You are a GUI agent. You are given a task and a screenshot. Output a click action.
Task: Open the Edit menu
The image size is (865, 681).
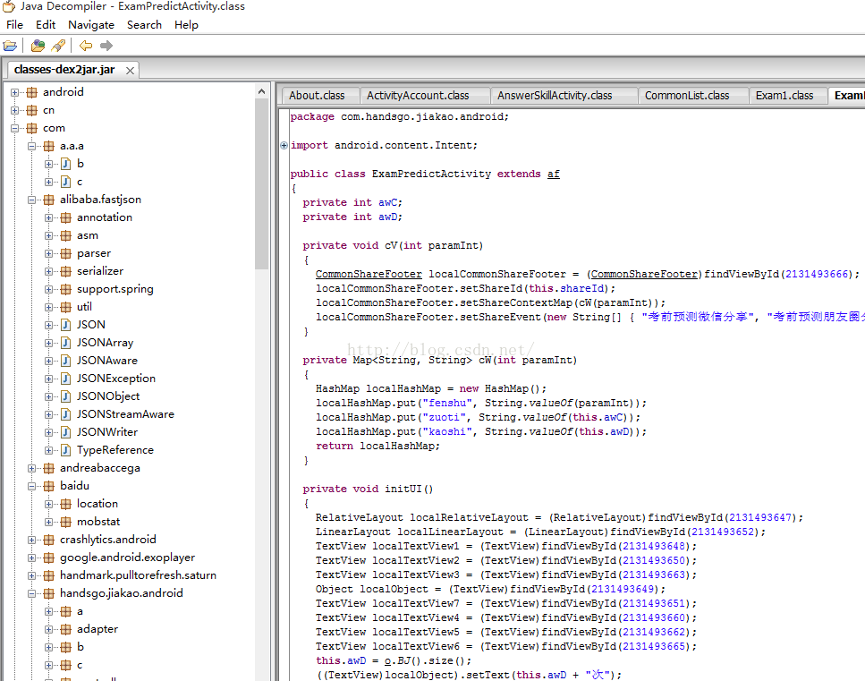pos(46,25)
